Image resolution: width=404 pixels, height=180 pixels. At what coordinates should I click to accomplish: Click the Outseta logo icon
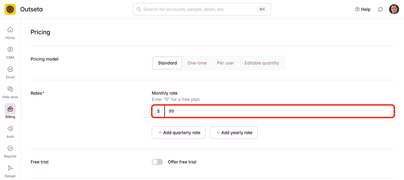coord(10,9)
